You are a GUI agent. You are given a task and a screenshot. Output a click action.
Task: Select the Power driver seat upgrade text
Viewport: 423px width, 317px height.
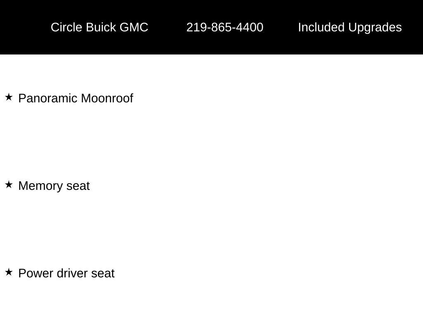(67, 273)
